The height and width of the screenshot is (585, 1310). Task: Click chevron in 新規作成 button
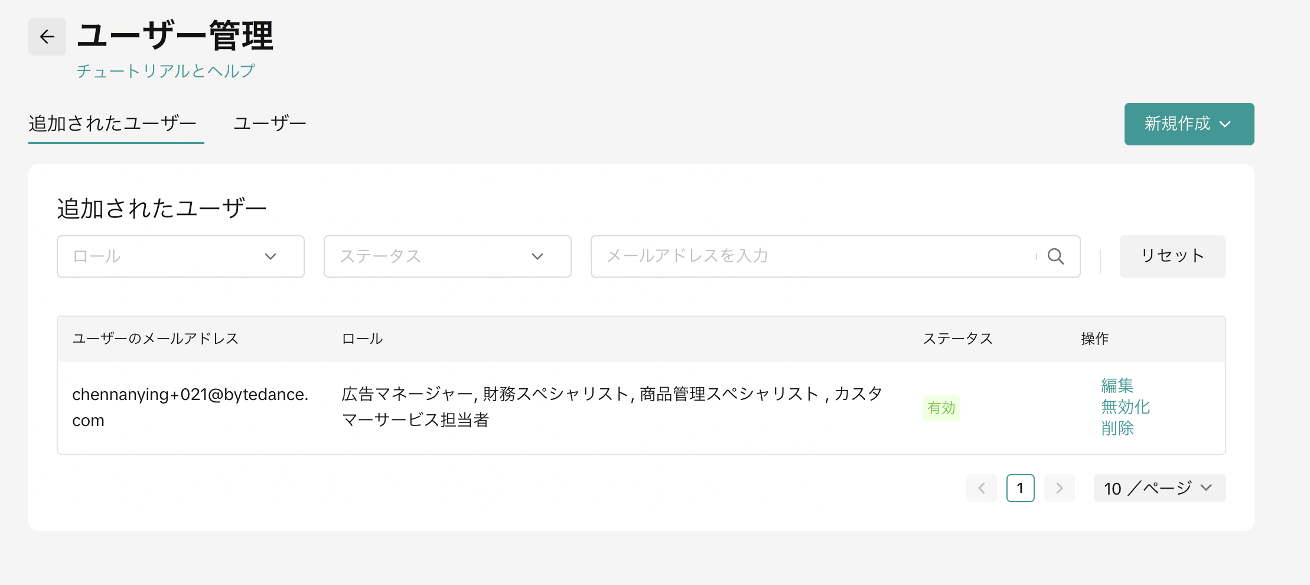[1225, 124]
